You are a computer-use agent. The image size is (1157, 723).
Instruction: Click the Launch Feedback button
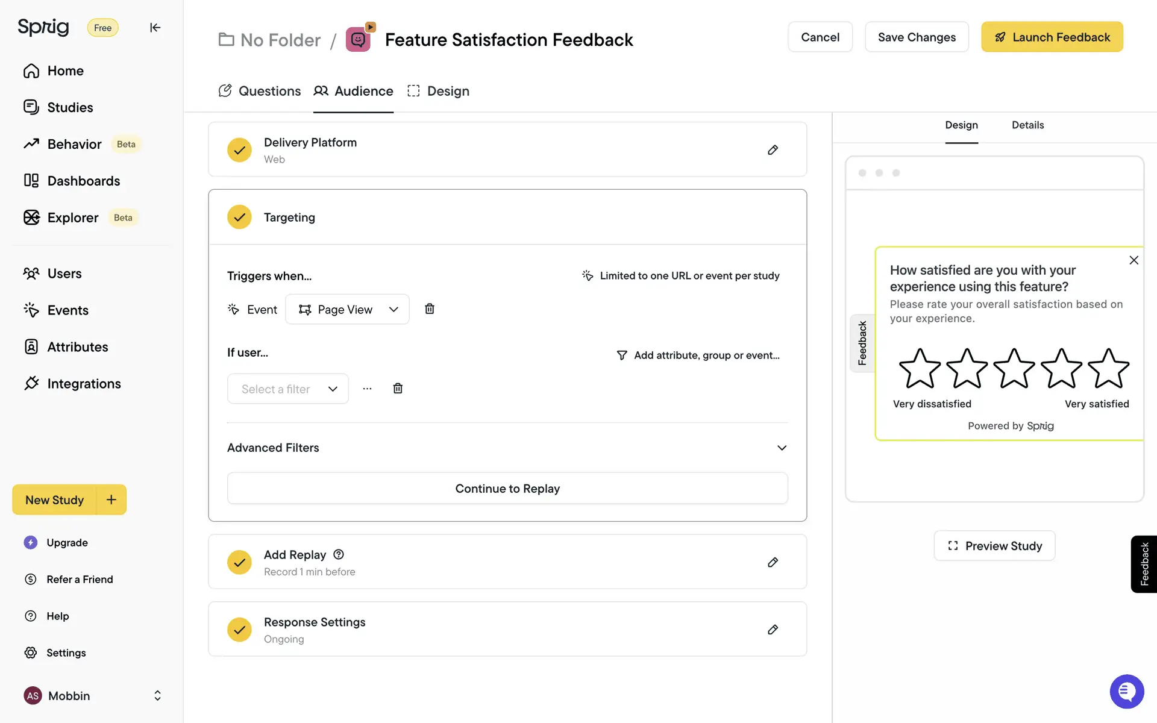tap(1052, 37)
